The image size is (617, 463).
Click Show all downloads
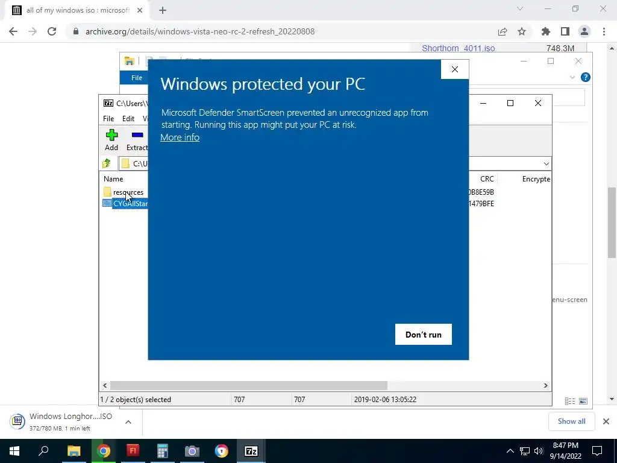[x=571, y=421]
